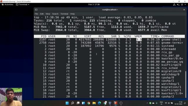Image resolution: width=188 pixels, height=106 pixels.
Task: Open the terminal Edit menu
Action: (42, 14)
